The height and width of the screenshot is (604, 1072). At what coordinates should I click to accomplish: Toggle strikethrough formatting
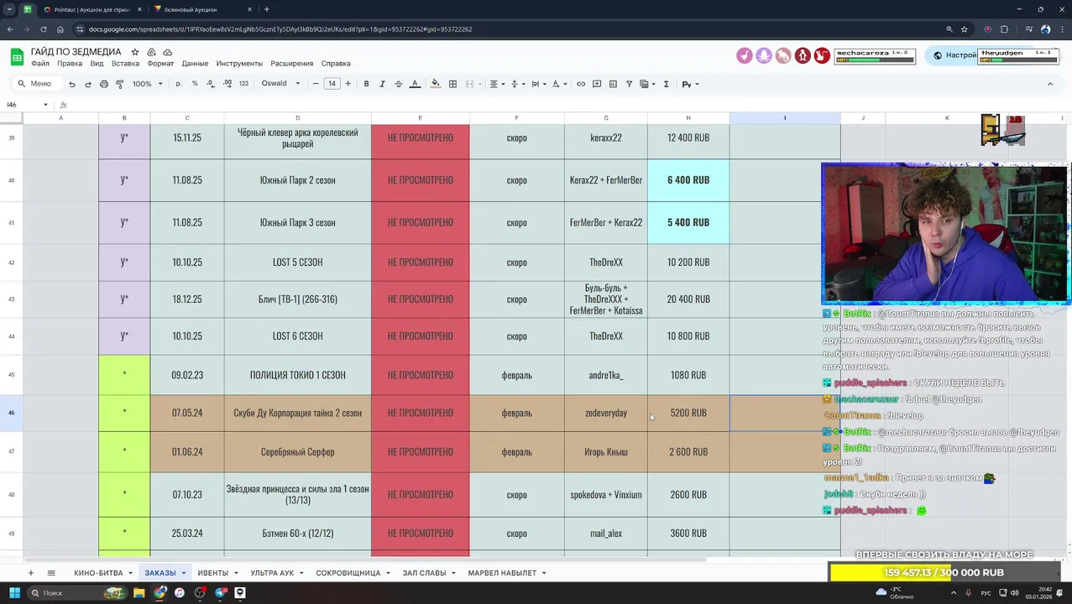[x=398, y=84]
